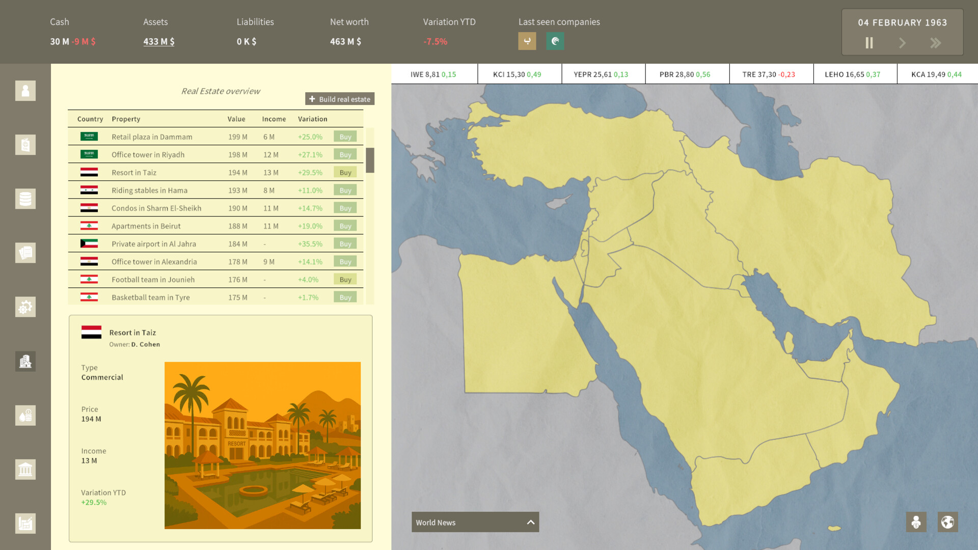This screenshot has height=550, width=978.
Task: Open the industry gear panel
Action: [25, 307]
